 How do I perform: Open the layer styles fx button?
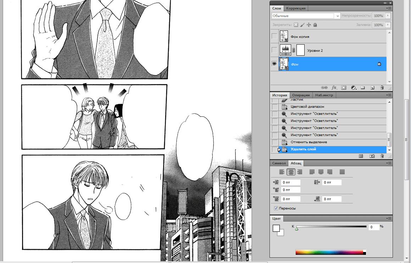click(334, 88)
